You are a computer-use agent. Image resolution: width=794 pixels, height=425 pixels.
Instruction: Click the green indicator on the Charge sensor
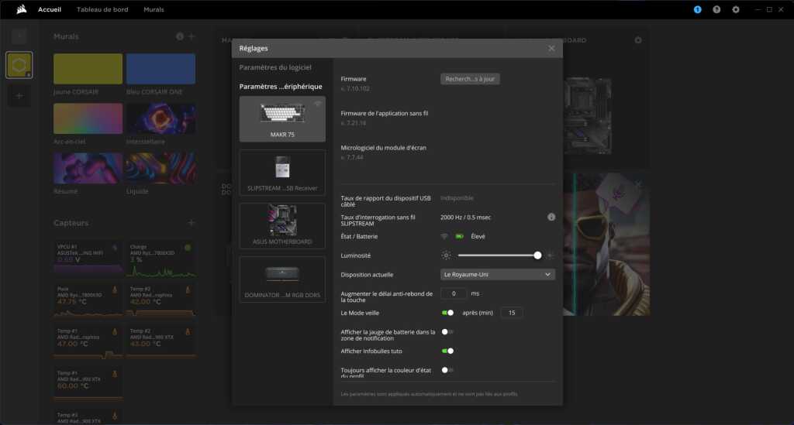tap(188, 247)
